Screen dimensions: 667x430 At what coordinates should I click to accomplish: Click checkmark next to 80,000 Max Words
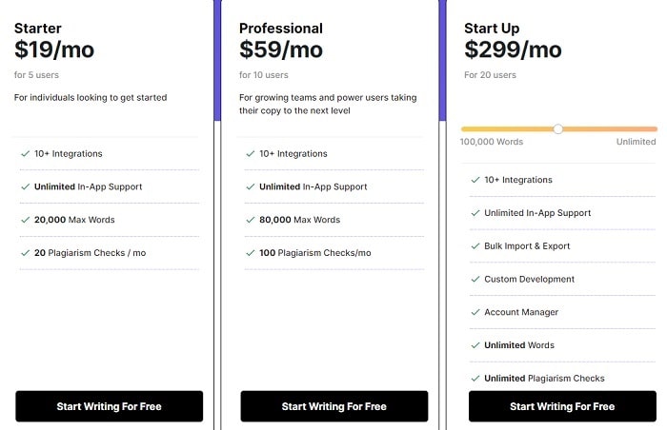250,220
